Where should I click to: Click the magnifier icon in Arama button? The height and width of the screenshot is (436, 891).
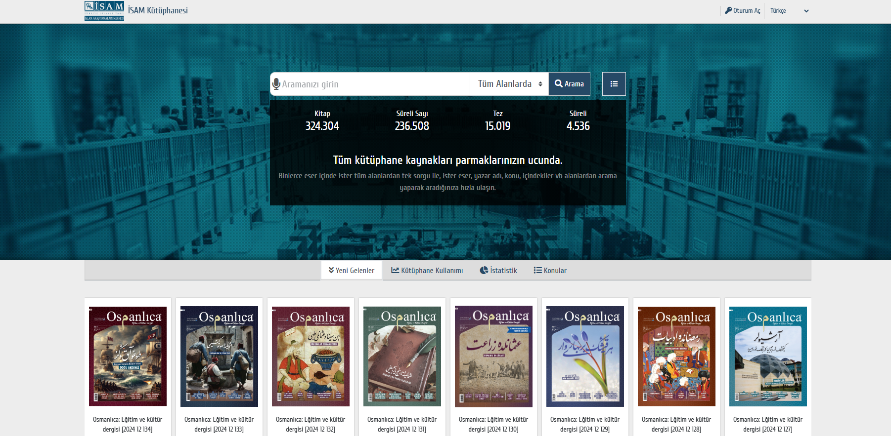[559, 83]
